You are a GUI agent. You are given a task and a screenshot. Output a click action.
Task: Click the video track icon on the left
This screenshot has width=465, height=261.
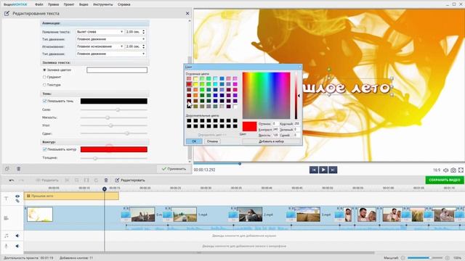7,218
